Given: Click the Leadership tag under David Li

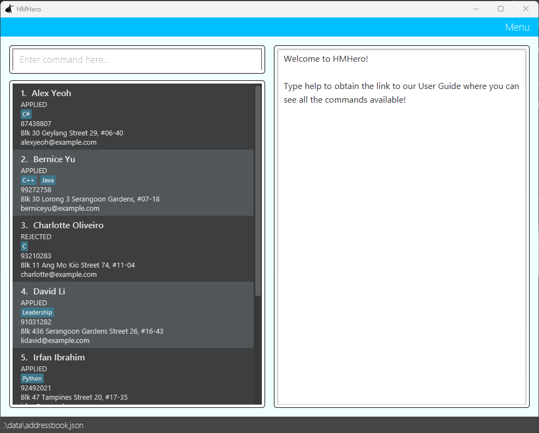Looking at the screenshot, I should pos(37,312).
